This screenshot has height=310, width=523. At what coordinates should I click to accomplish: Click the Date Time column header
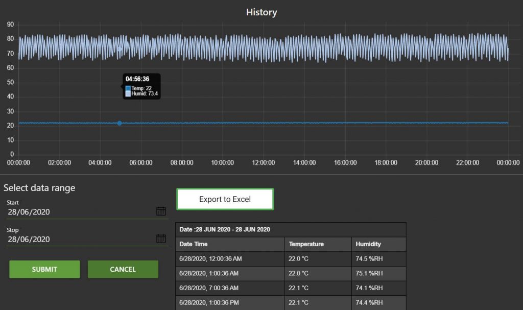click(x=230, y=244)
